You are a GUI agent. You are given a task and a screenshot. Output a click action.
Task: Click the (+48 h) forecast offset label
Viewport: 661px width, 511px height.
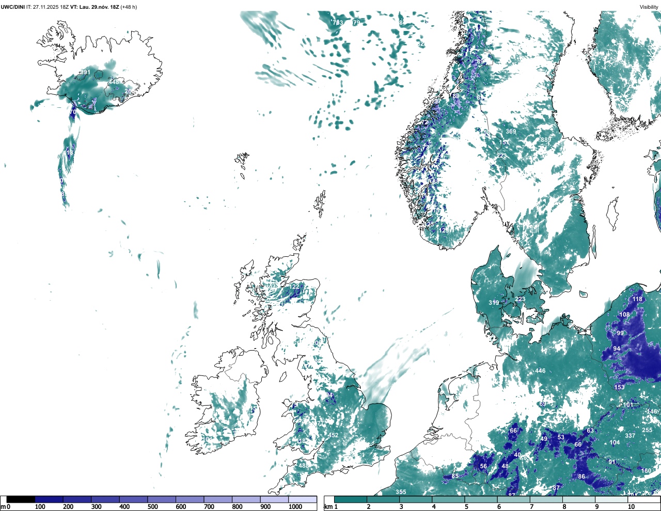pyautogui.click(x=129, y=7)
